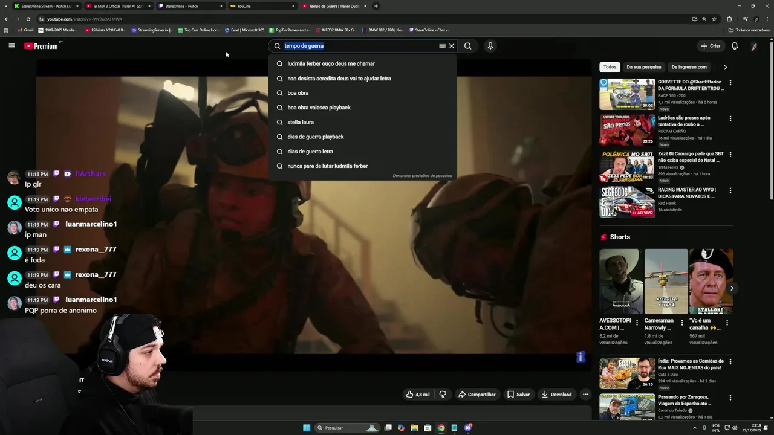Open 'Todos os marcadores' bookmarks folder
Image resolution: width=774 pixels, height=435 pixels.
click(749, 30)
